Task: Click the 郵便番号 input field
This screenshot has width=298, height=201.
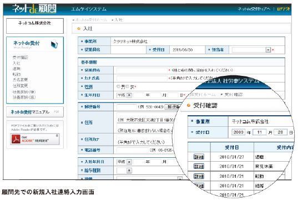Action: (x=127, y=107)
